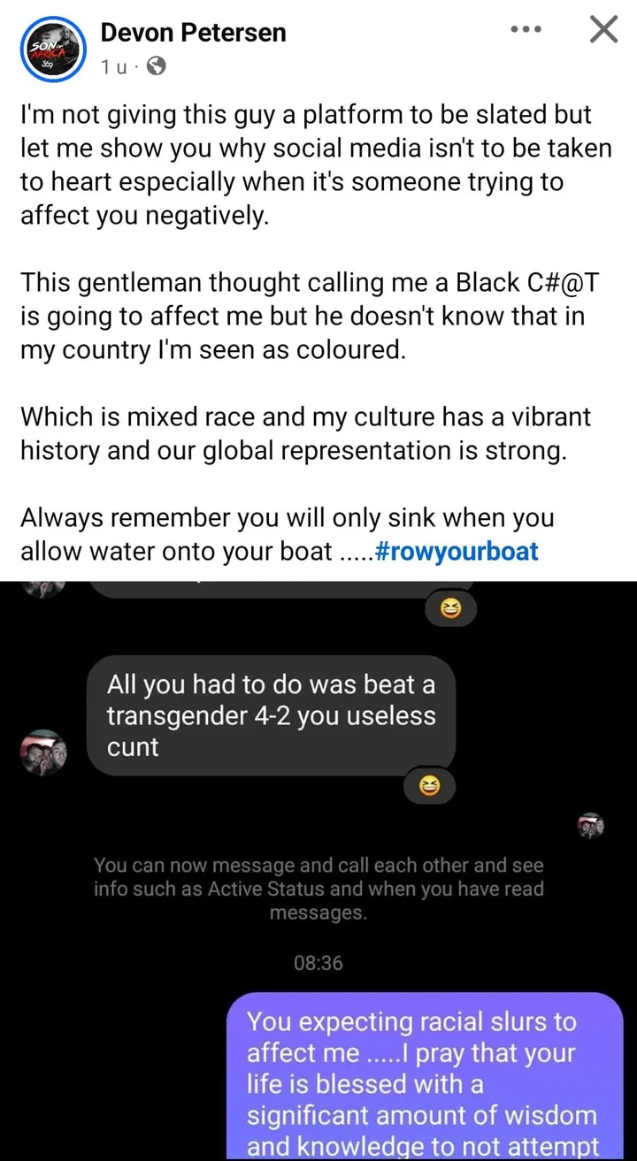Open the embedded chat screenshot image
This screenshot has width=637, height=1161.
coord(318,871)
